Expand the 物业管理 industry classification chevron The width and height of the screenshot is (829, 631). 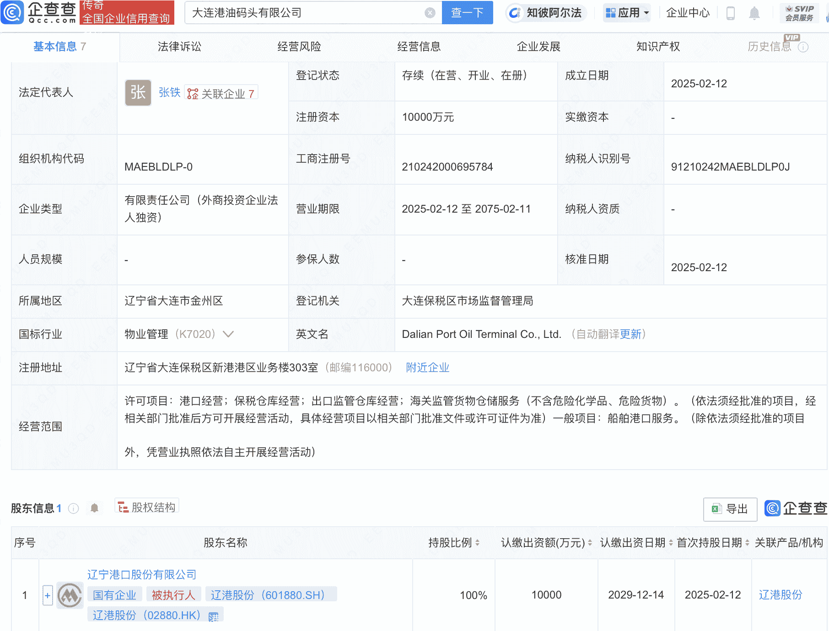(228, 334)
